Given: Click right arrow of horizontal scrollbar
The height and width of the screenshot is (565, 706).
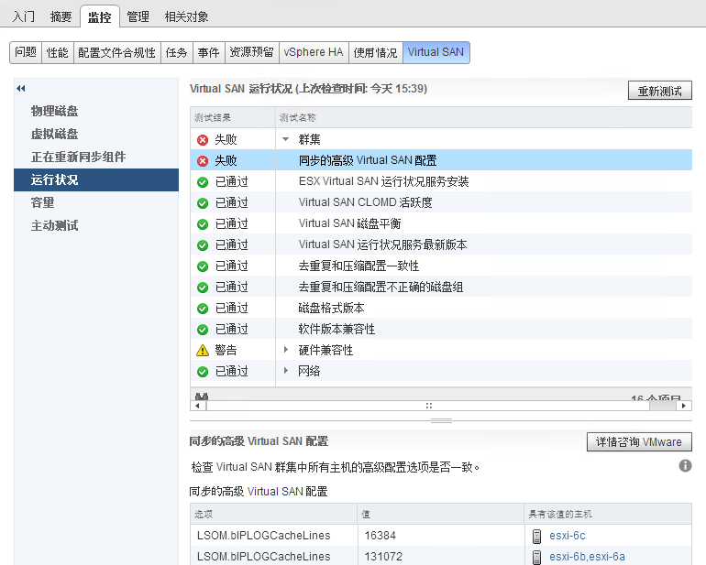Looking at the screenshot, I should (684, 406).
